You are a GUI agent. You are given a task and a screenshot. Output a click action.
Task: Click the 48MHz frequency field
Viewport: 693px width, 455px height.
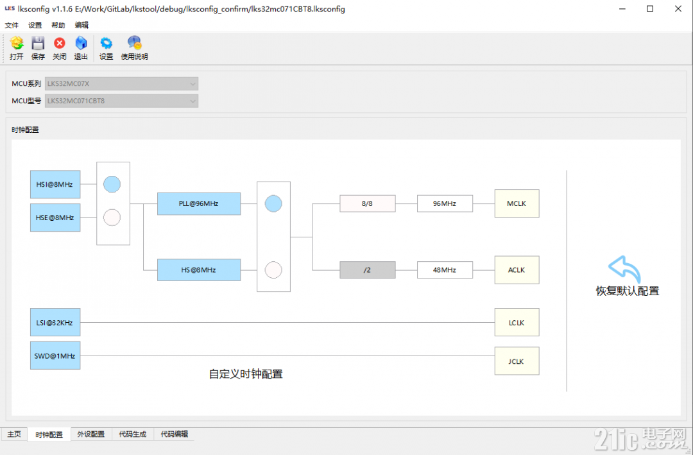point(445,270)
